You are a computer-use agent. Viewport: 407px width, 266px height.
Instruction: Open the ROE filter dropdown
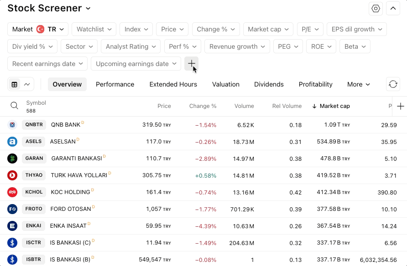tap(321, 46)
